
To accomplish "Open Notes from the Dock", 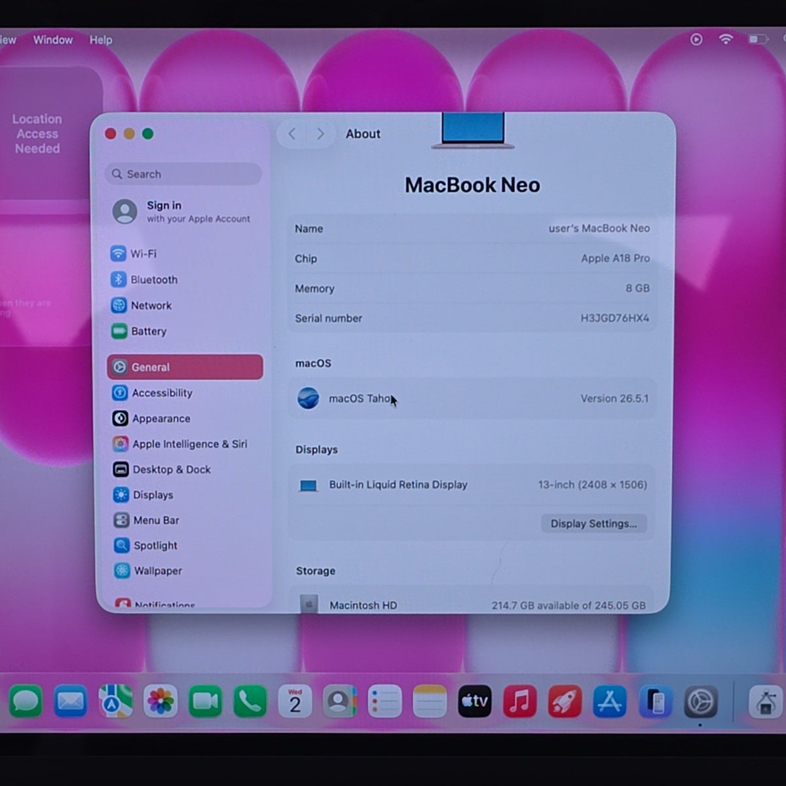I will pyautogui.click(x=430, y=702).
